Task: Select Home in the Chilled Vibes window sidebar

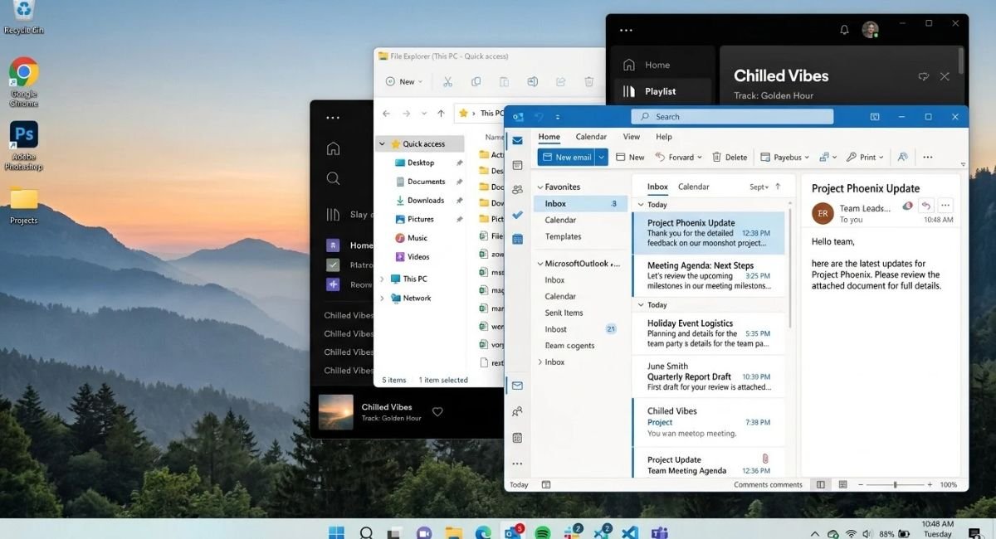Action: click(x=662, y=65)
